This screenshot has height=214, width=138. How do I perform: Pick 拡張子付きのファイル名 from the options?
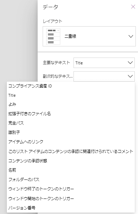pyautogui.click(x=71, y=114)
